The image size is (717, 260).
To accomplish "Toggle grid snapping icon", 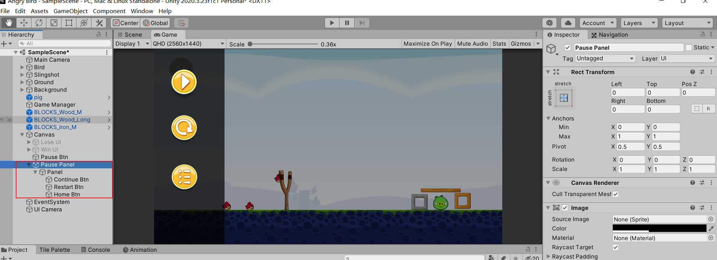I will click(x=181, y=23).
